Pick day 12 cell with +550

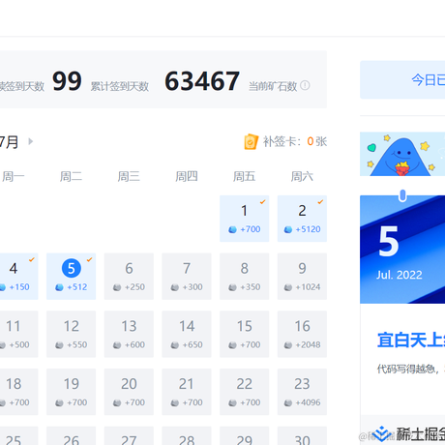tap(71, 334)
